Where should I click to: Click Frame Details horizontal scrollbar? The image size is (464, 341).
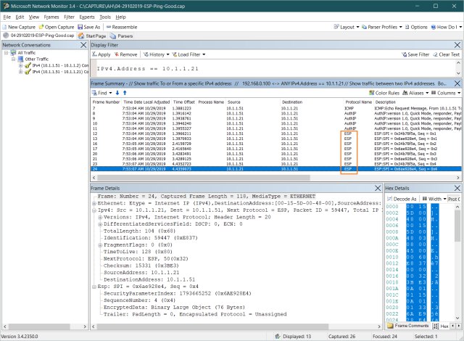[x=212, y=326]
